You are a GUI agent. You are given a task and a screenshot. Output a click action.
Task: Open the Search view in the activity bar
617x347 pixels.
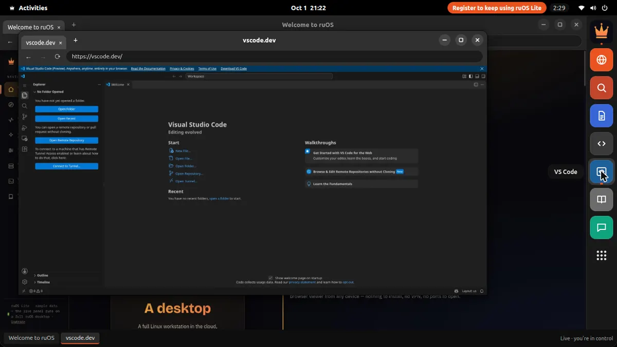(24, 106)
